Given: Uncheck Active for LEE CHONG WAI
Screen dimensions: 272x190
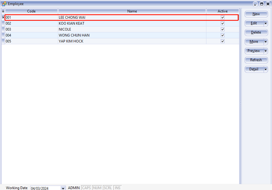Looking at the screenshot, I should [222, 18].
